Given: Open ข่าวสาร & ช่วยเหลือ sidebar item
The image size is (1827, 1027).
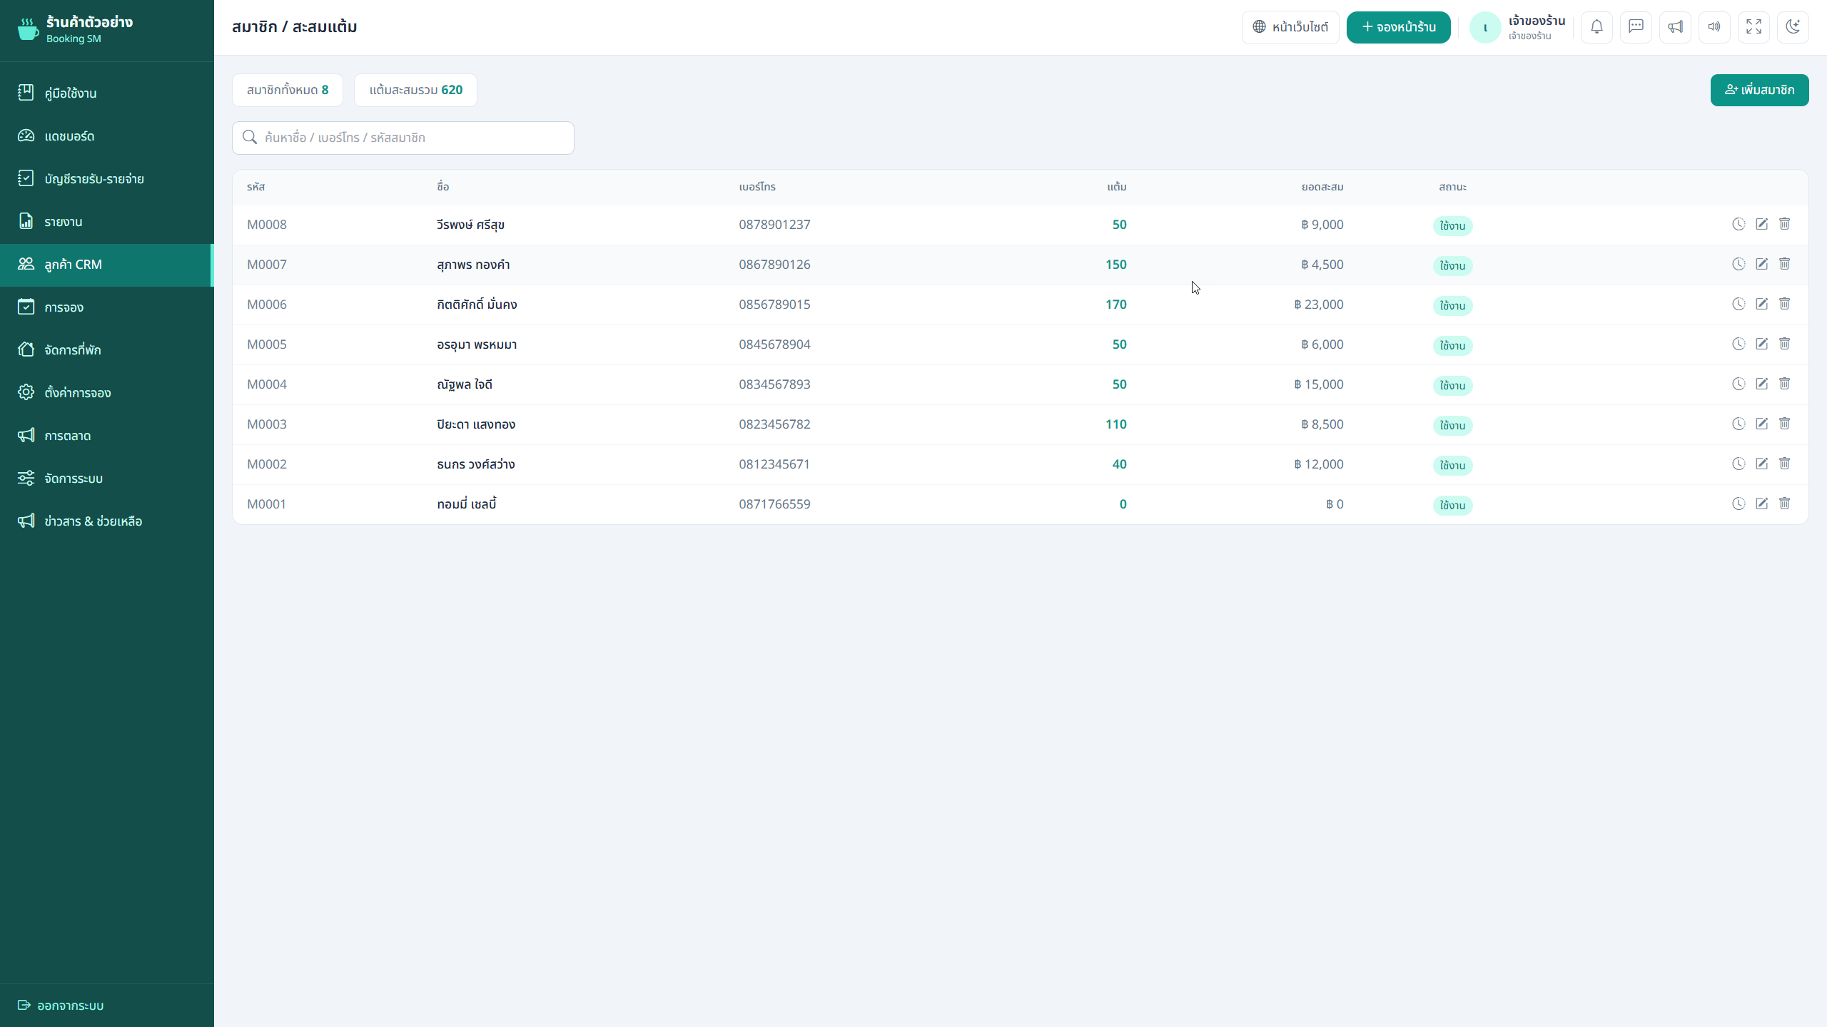Looking at the screenshot, I should [x=107, y=521].
